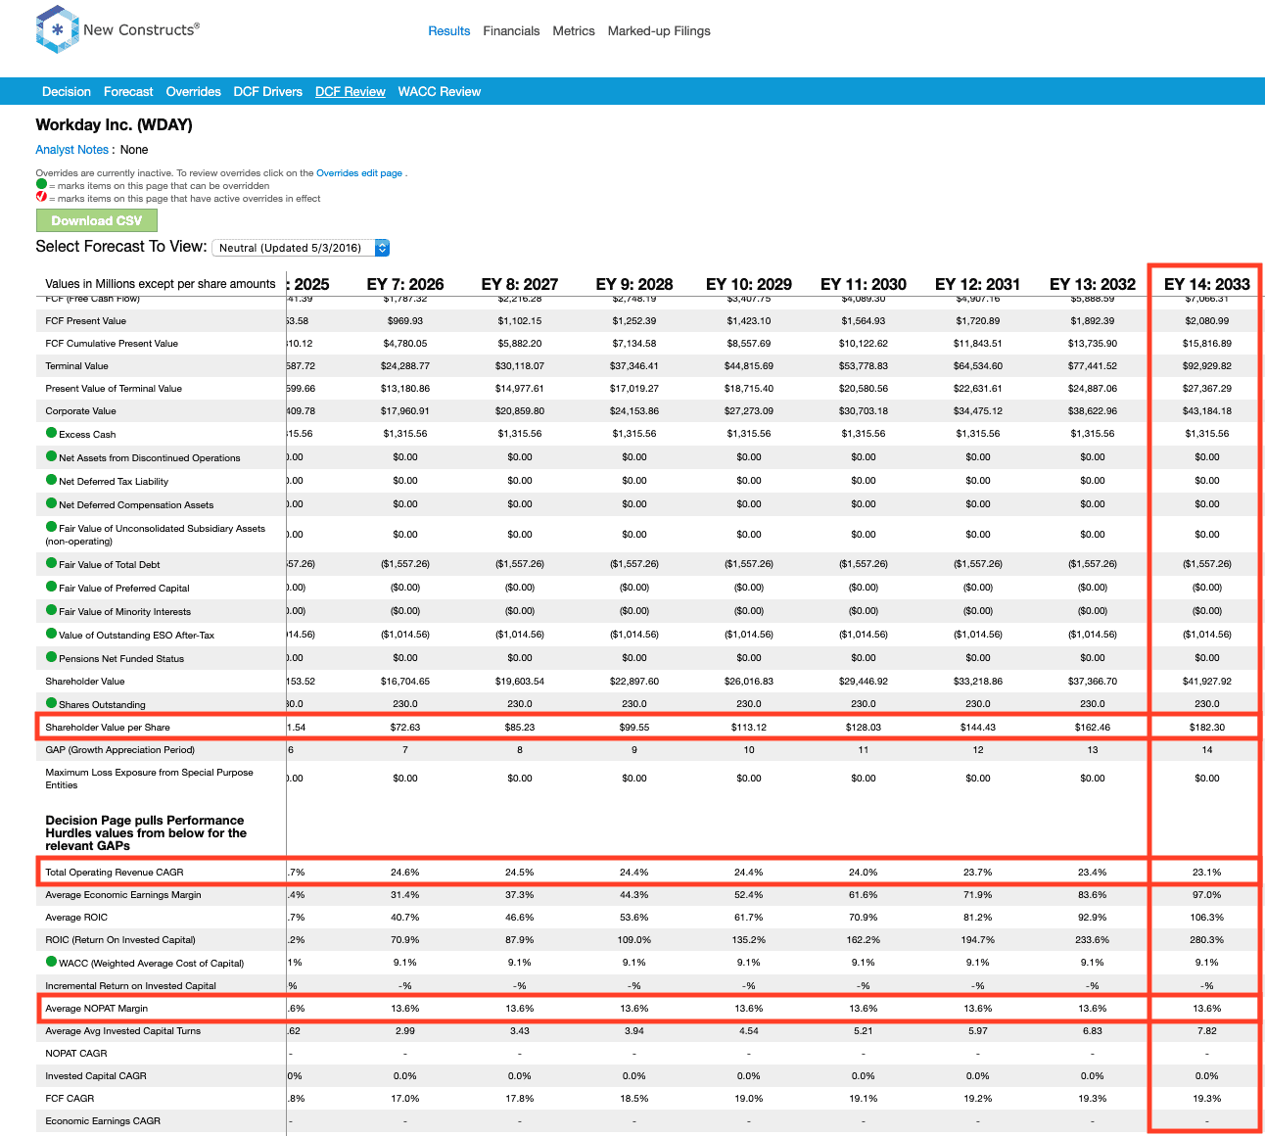Select the $2,080.99 FCF Present Value cell
1265x1136 pixels.
[x=1207, y=321]
